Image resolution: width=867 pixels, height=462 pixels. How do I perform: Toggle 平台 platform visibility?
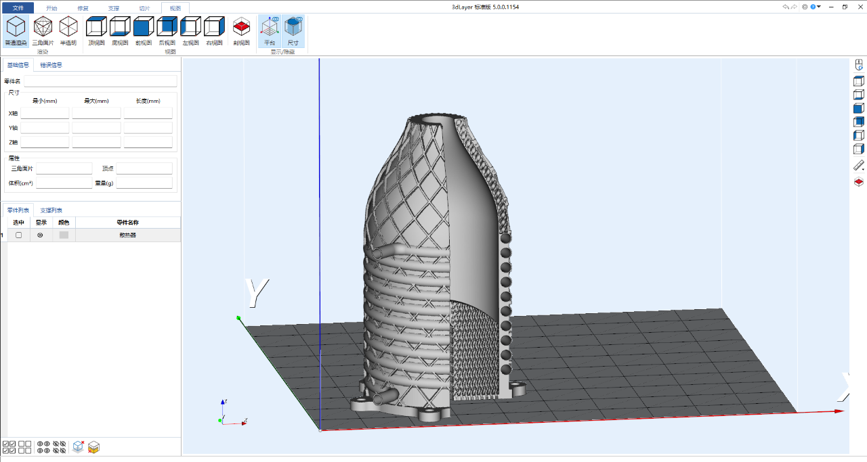coord(270,31)
